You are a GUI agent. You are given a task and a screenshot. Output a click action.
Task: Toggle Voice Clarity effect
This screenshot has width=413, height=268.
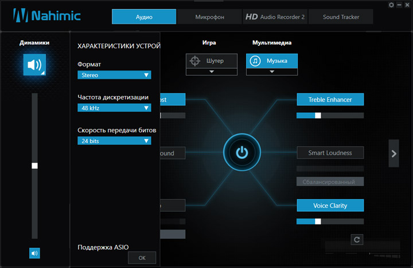330,206
